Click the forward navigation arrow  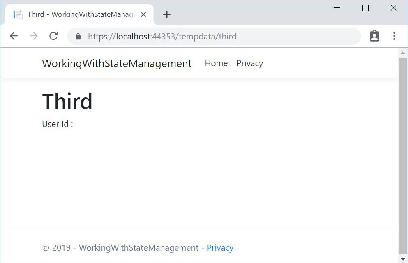pos(34,36)
